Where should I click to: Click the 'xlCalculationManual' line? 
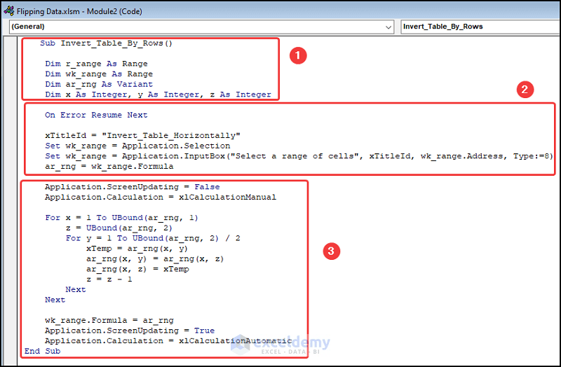click(161, 198)
